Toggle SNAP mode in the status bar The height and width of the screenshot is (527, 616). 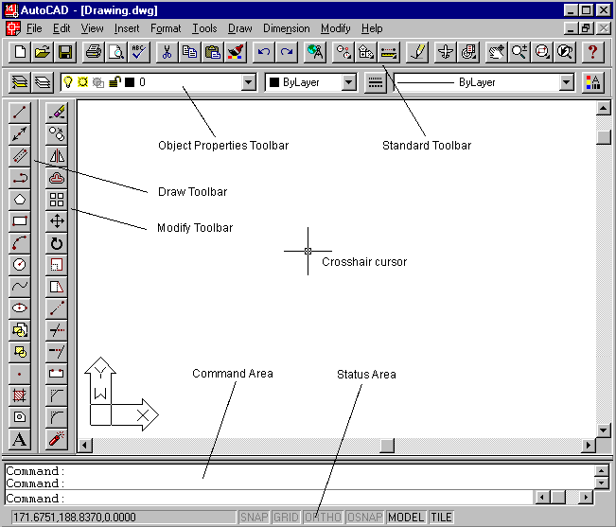254,518
